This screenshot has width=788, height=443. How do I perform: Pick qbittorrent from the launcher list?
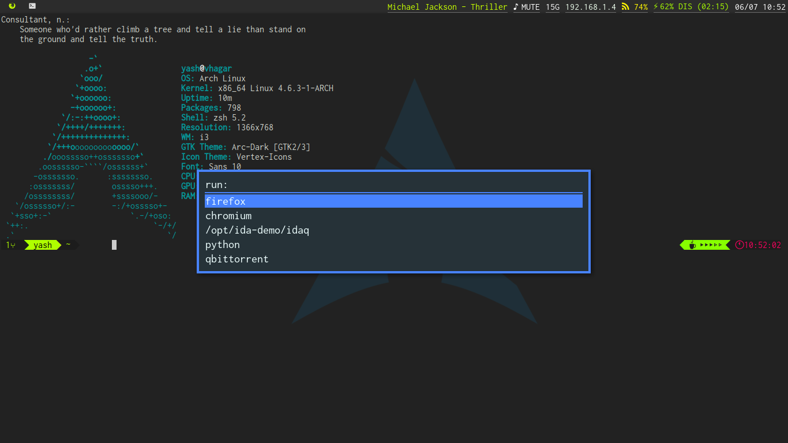click(x=393, y=259)
